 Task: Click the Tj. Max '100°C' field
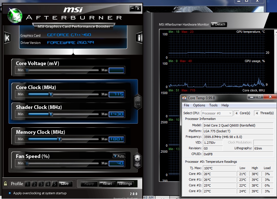[220, 168]
